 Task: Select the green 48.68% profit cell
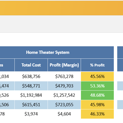pos(97,95)
